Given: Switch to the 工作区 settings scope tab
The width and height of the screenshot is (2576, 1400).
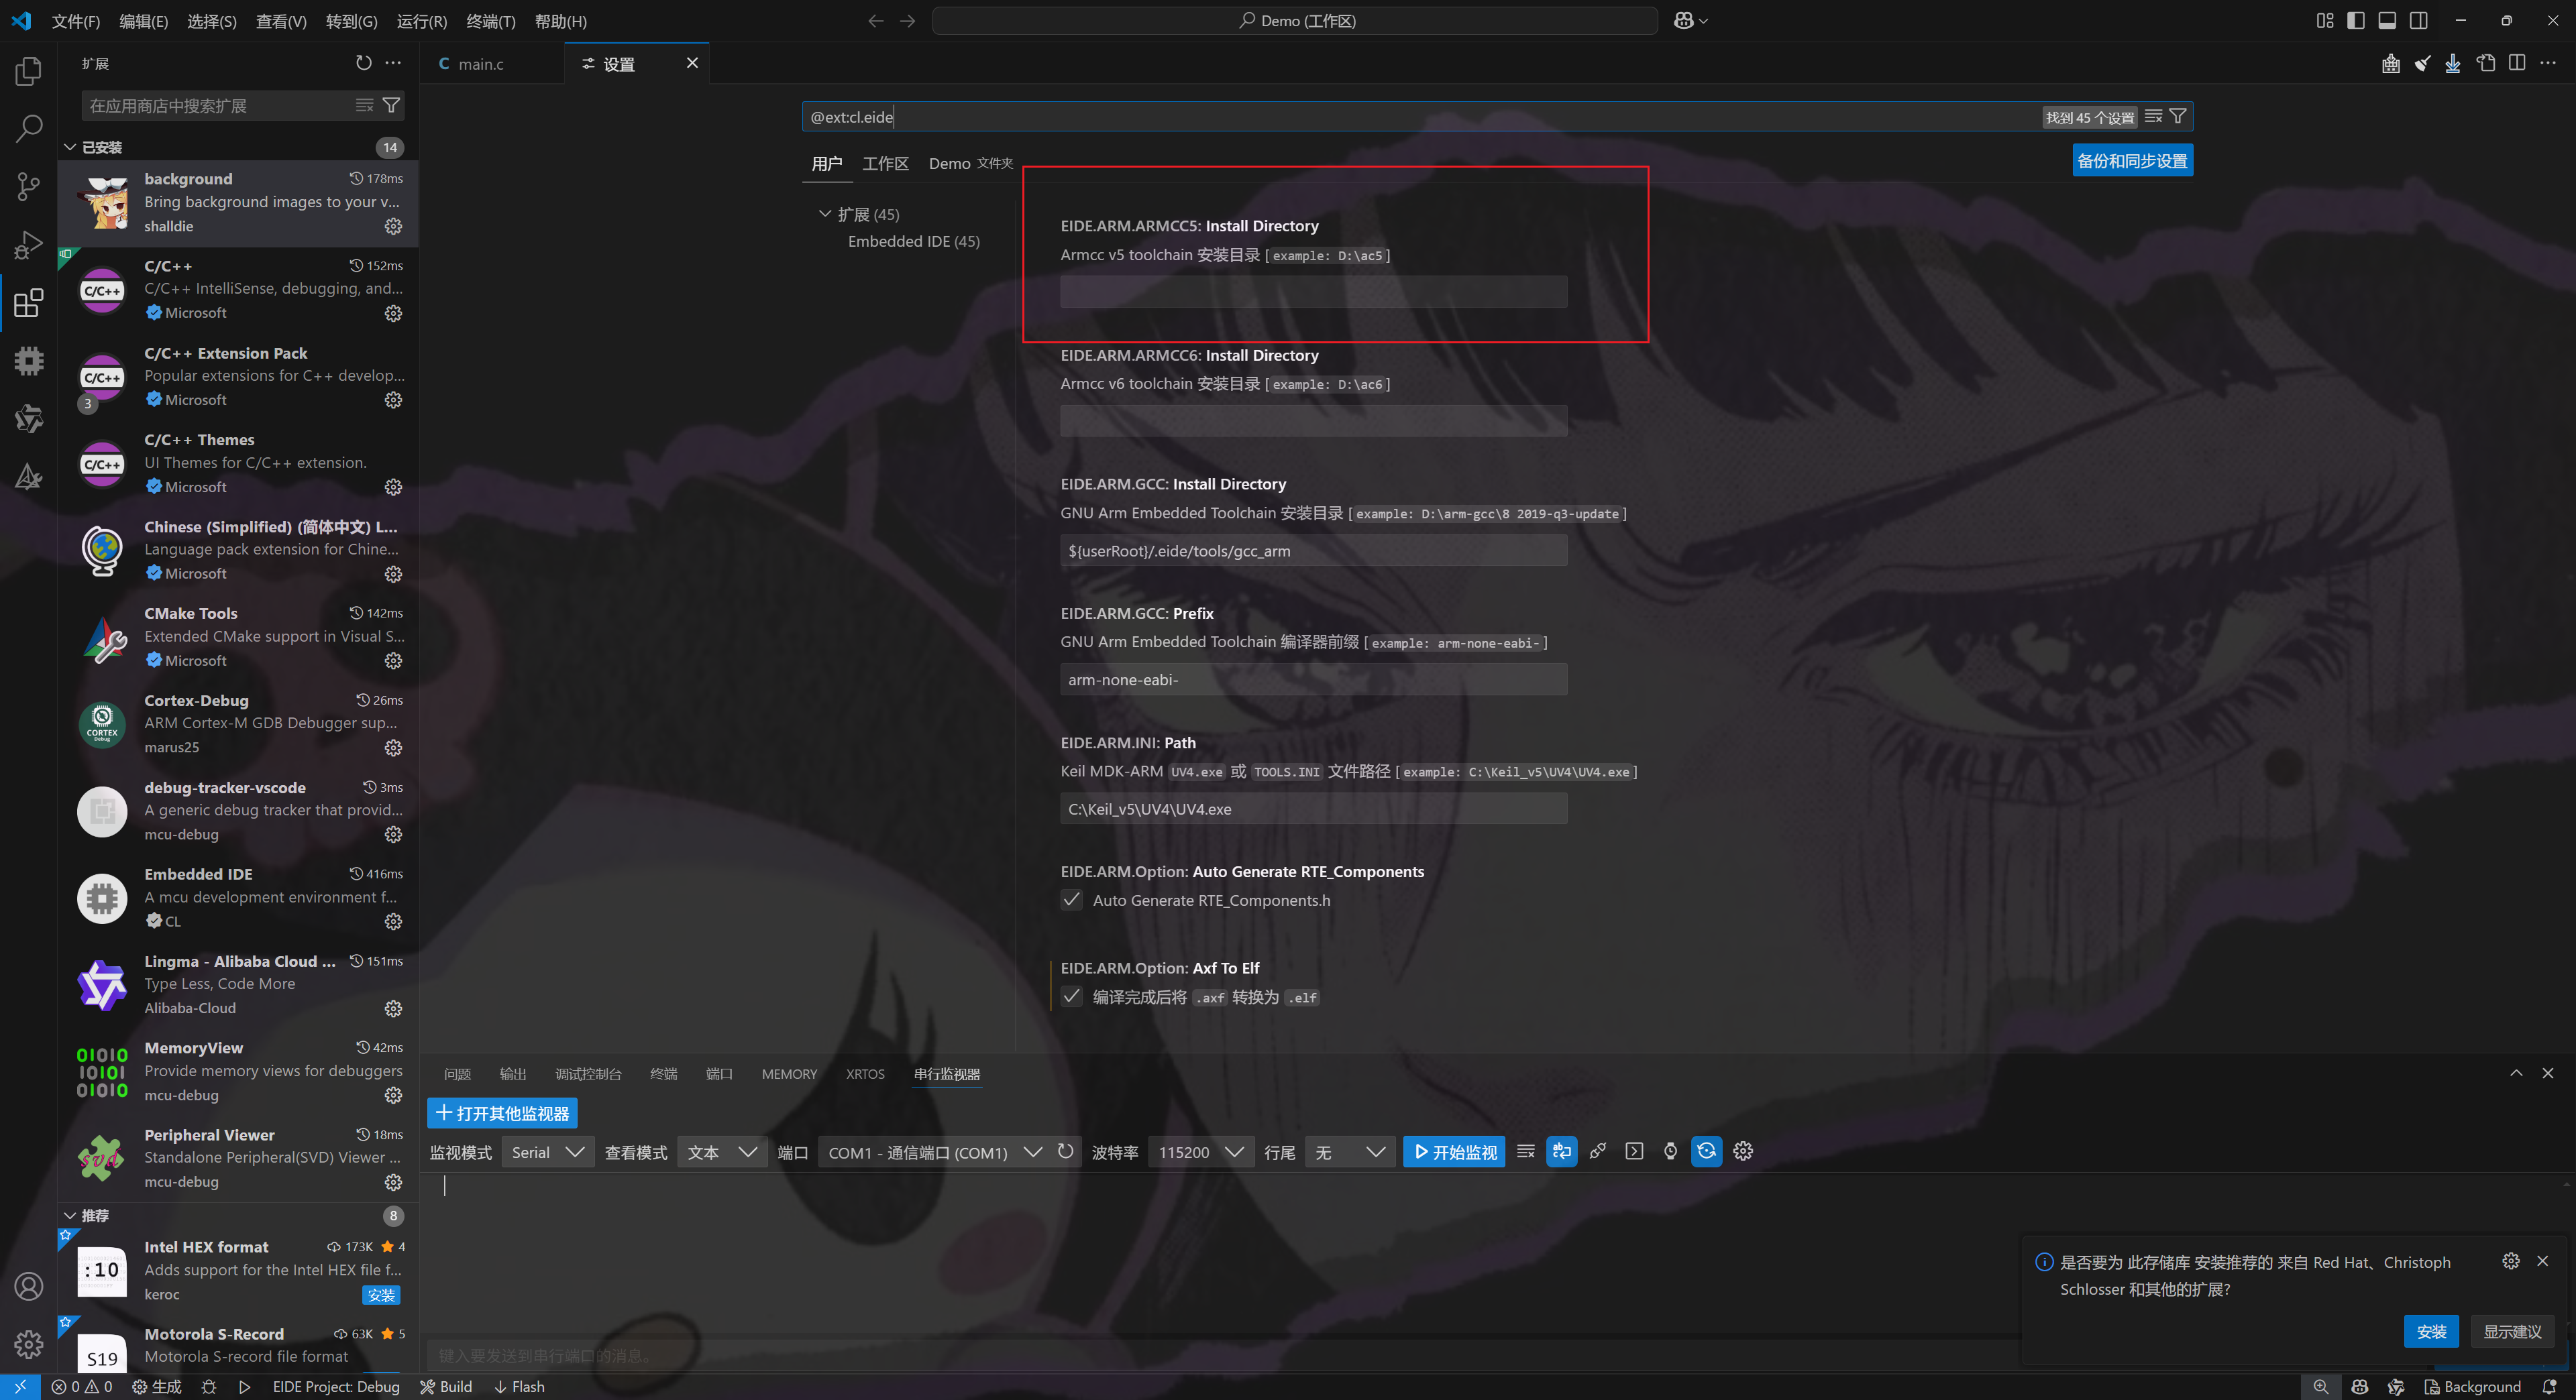Looking at the screenshot, I should pyautogui.click(x=885, y=163).
